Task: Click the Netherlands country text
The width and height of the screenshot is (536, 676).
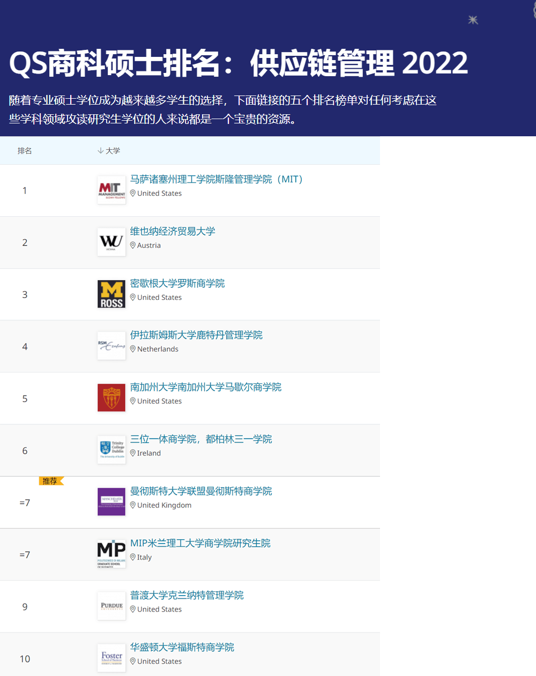Action: [158, 349]
